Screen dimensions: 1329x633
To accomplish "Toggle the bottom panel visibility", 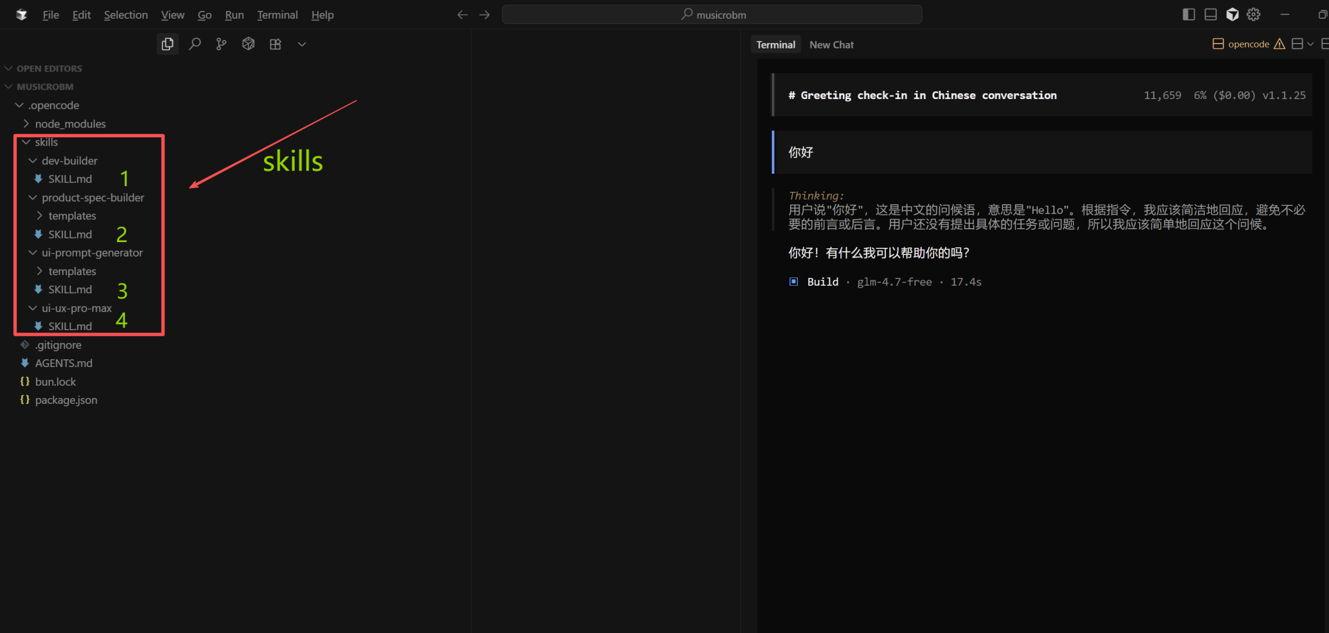I will pyautogui.click(x=1210, y=14).
